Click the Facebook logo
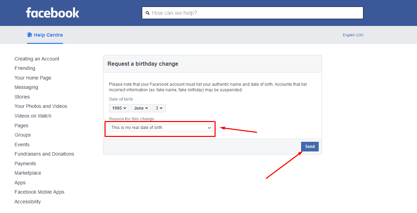The image size is (417, 213). coord(53,13)
